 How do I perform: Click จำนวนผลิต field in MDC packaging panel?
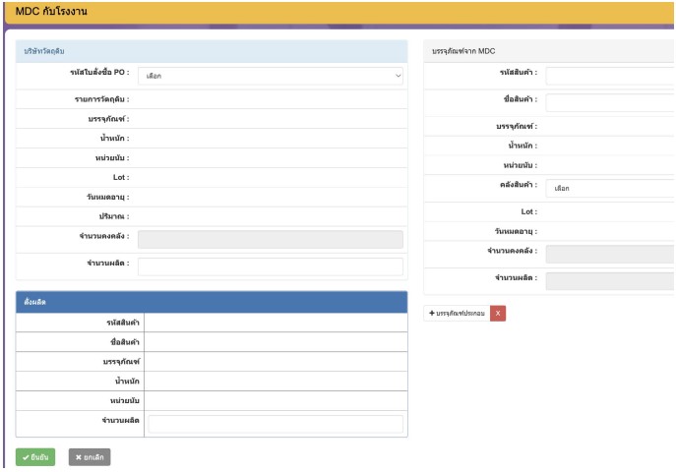pyautogui.click(x=610, y=281)
